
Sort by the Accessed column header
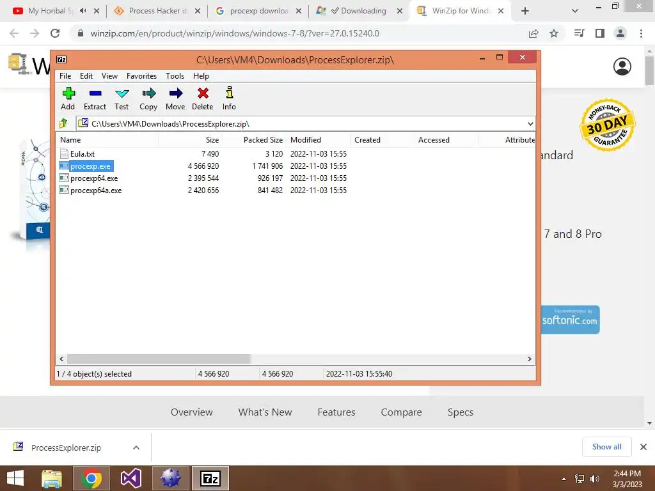coord(445,140)
